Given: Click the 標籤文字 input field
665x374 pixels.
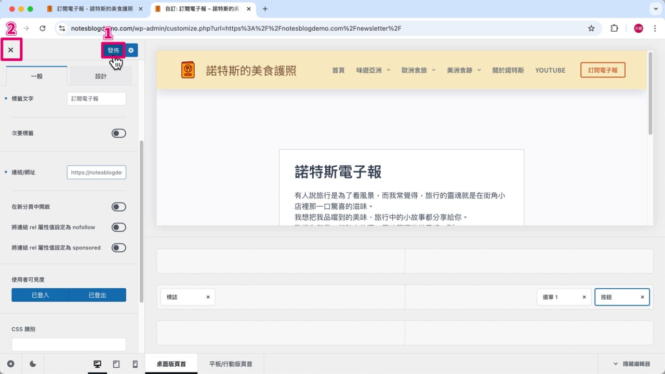Looking at the screenshot, I should 96,98.
